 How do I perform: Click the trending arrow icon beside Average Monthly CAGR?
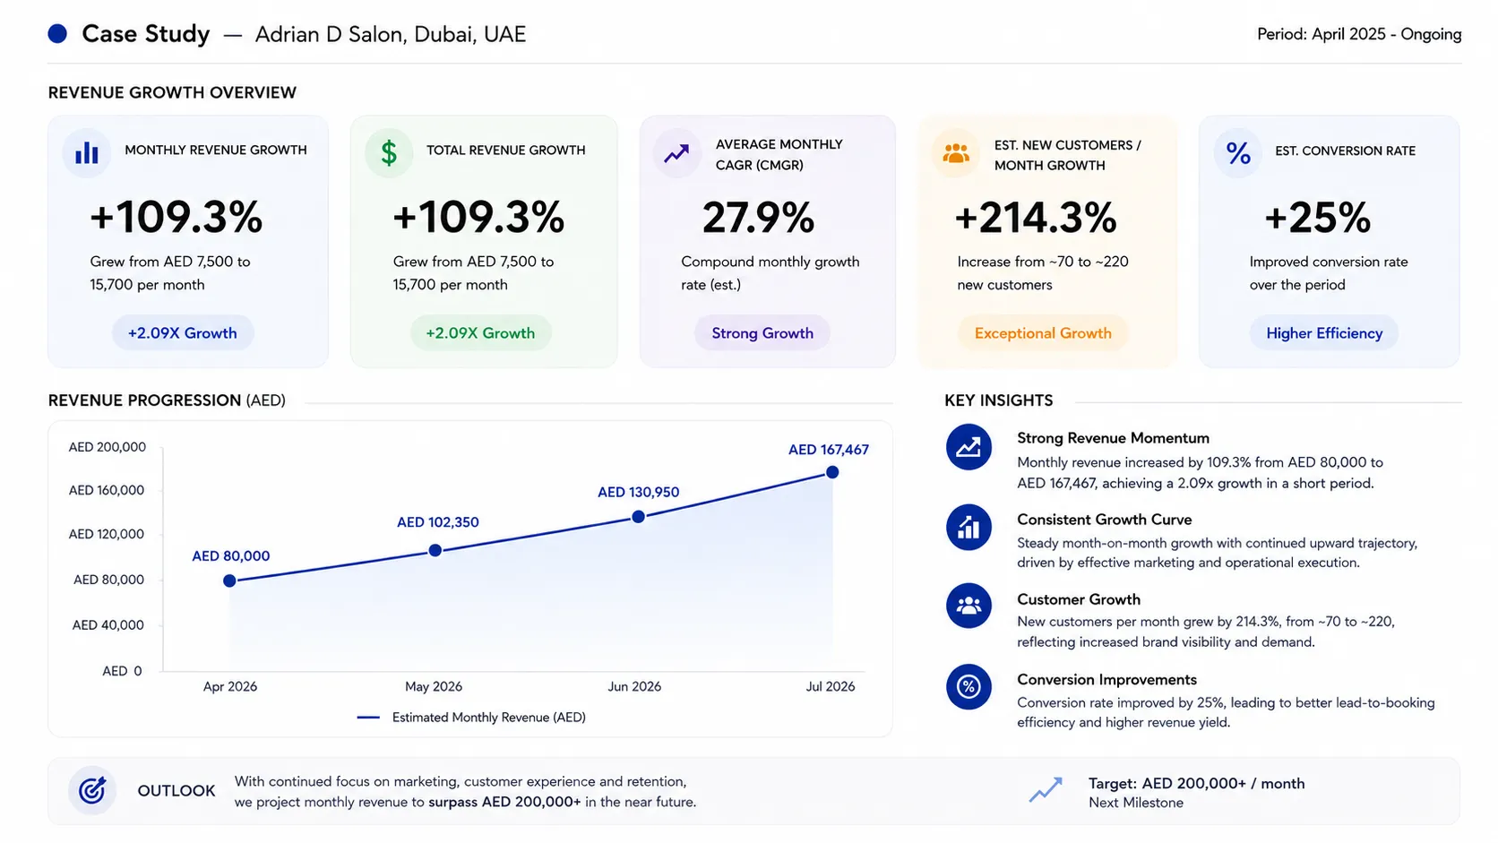pos(676,153)
